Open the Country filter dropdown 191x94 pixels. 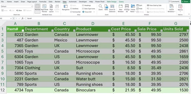(74, 30)
